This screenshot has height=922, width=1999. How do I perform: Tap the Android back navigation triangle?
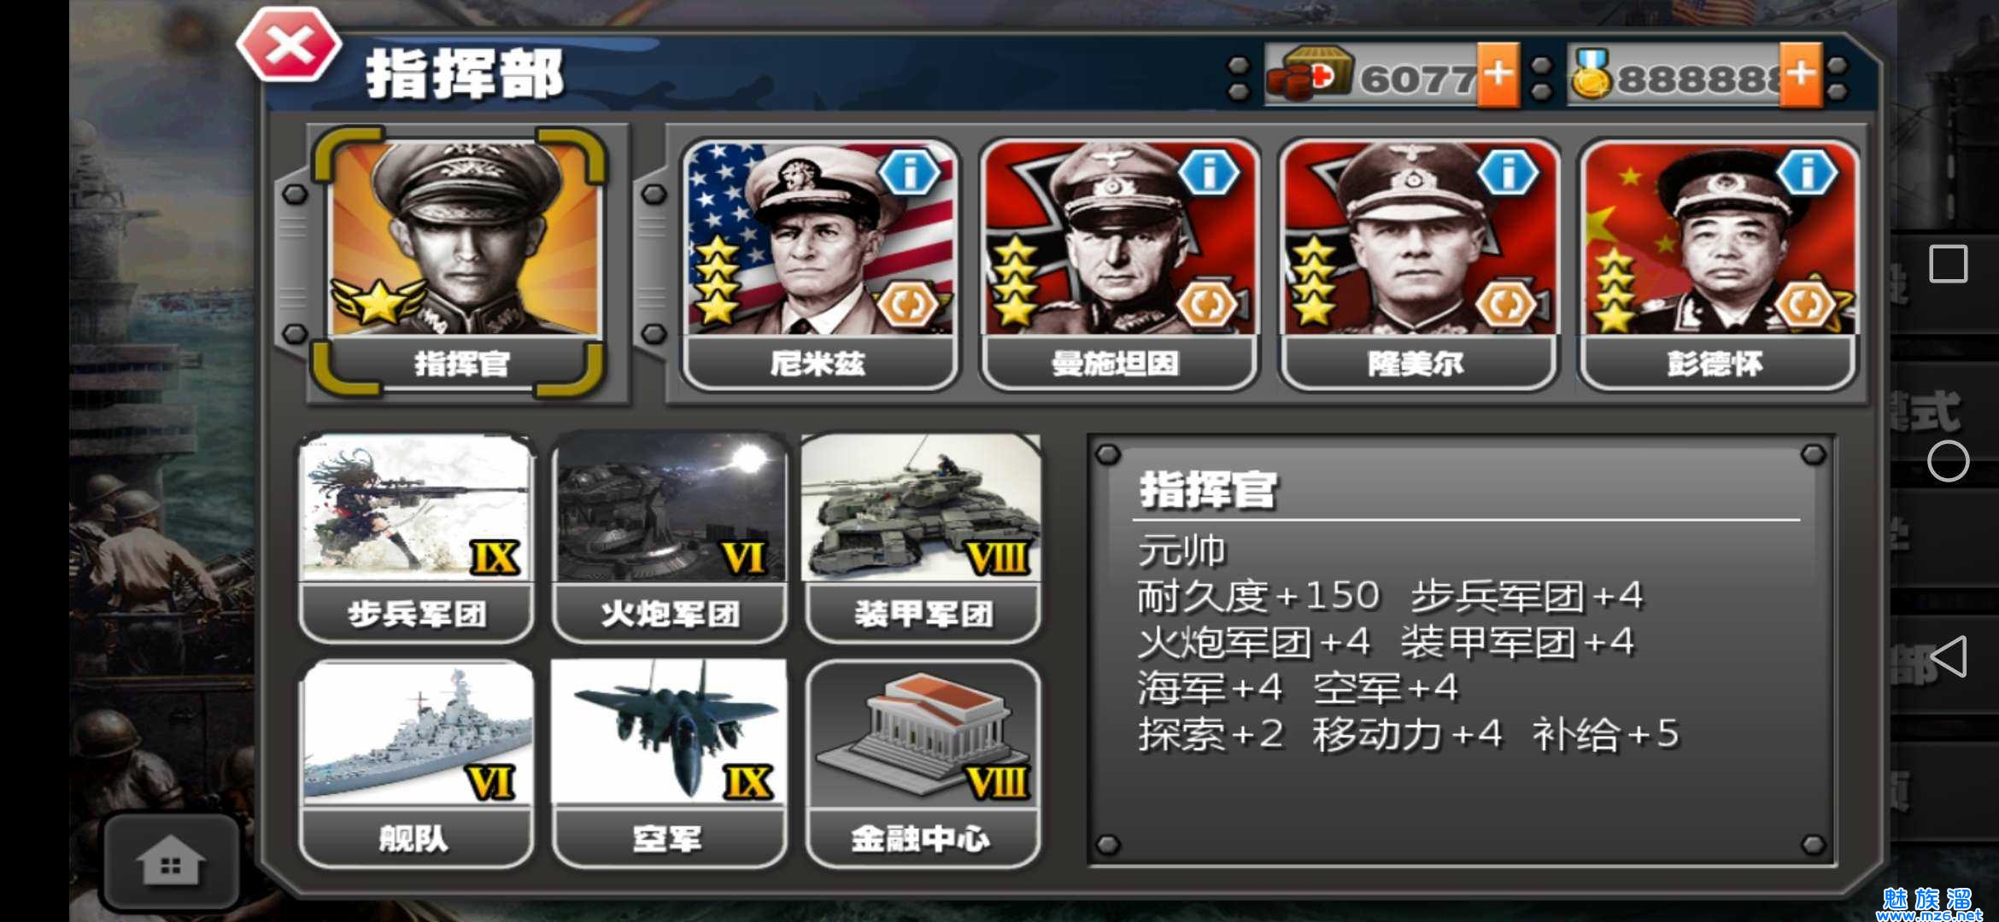[1949, 656]
